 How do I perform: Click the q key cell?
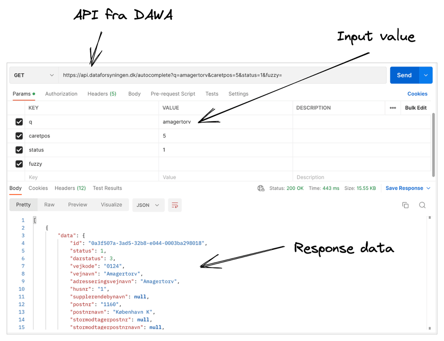pos(92,122)
